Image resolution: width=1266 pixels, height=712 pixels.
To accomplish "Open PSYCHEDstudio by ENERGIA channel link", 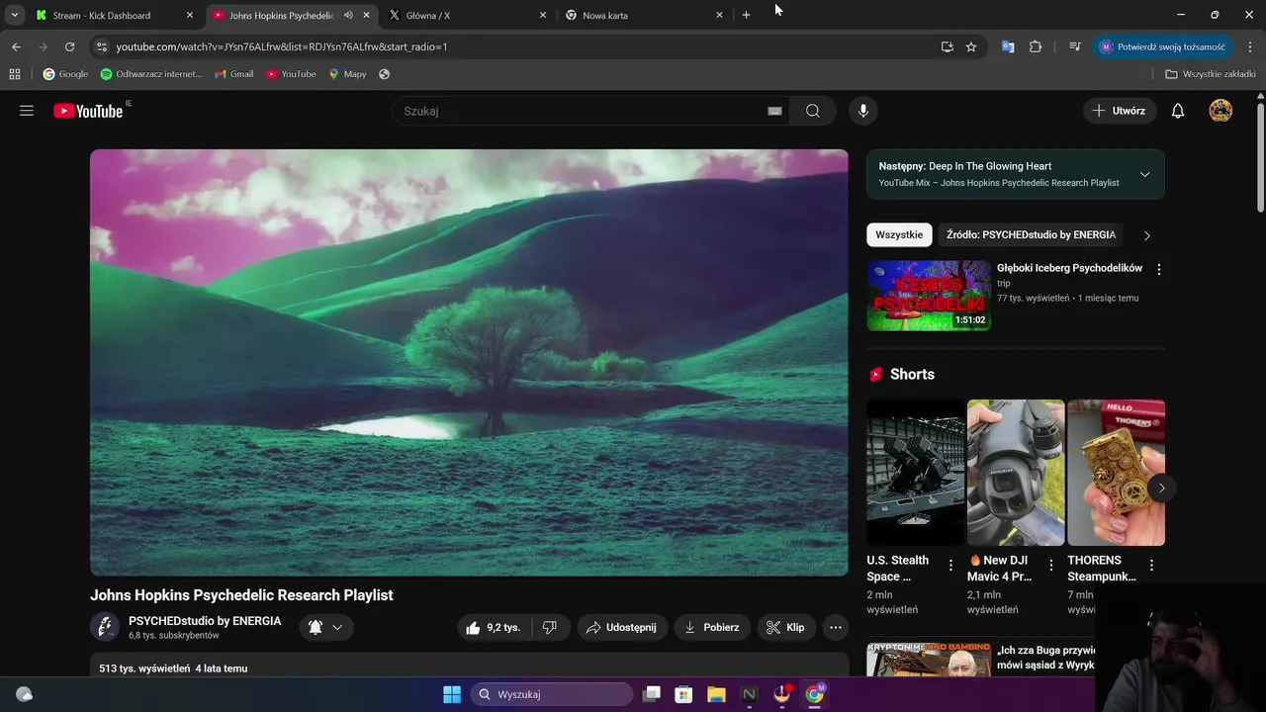I will tap(205, 621).
